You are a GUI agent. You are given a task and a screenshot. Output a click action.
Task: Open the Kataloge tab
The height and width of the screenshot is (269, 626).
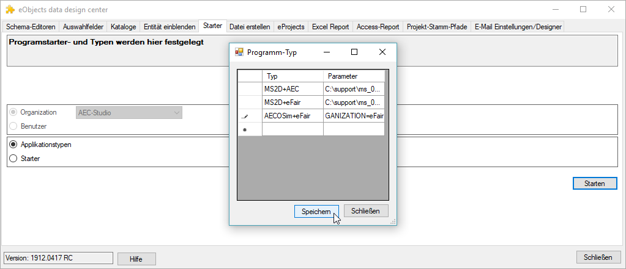pos(124,27)
